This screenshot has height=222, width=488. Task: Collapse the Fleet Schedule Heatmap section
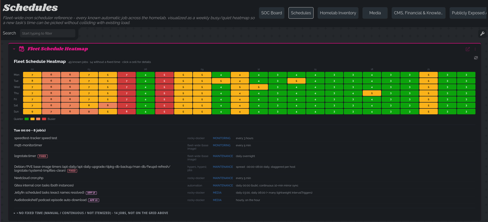click(14, 49)
